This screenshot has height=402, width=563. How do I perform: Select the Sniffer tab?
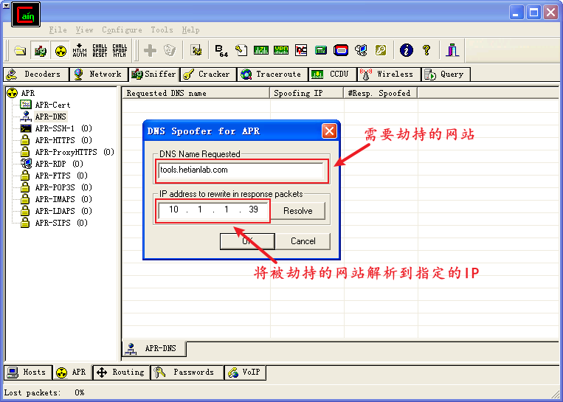pyautogui.click(x=154, y=74)
